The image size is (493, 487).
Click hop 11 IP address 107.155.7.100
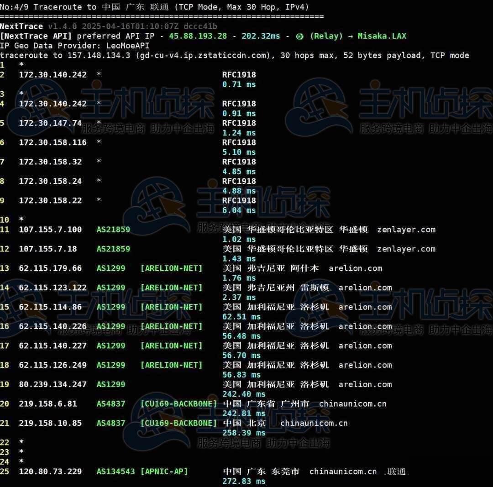click(50, 230)
